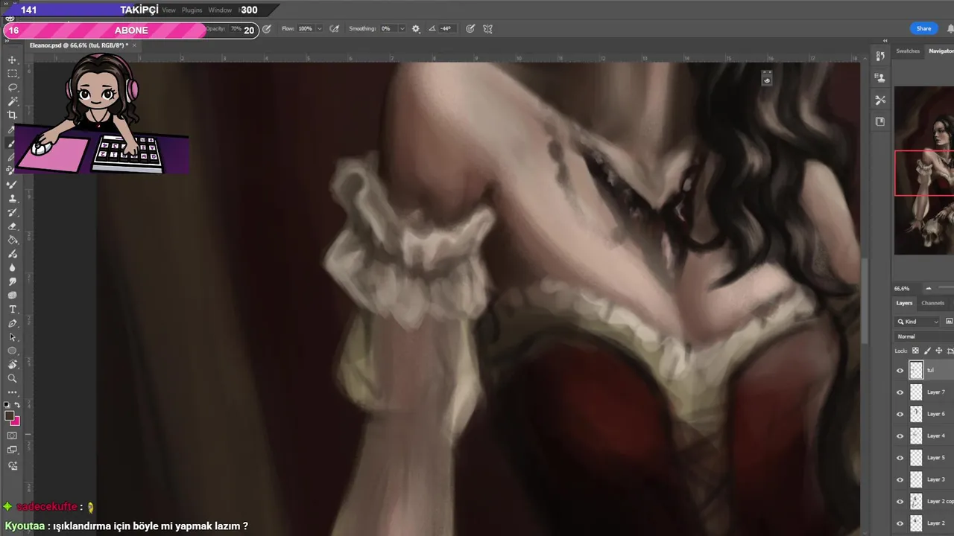Screen dimensions: 954x536
Task: Open the three-dots Edit Toolbar menu
Action: click(12, 392)
